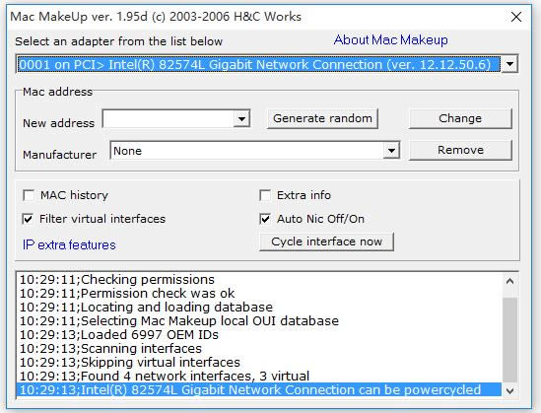
Task: Click the log scrollbar down arrow
Action: pos(509,390)
